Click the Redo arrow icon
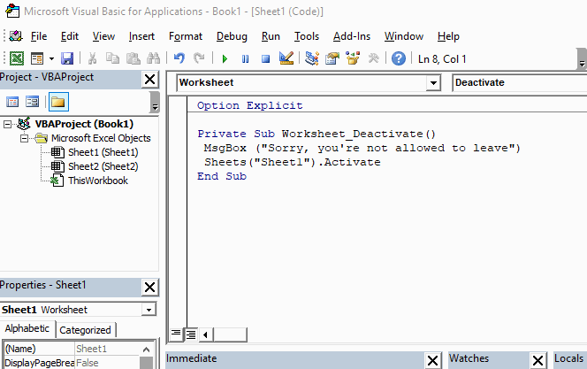This screenshot has width=587, height=369. pyautogui.click(x=199, y=58)
